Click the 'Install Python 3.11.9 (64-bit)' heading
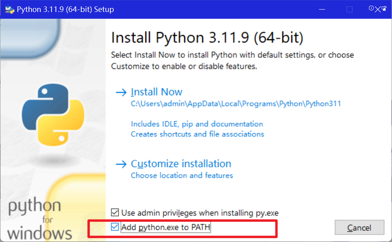 pyautogui.click(x=207, y=38)
